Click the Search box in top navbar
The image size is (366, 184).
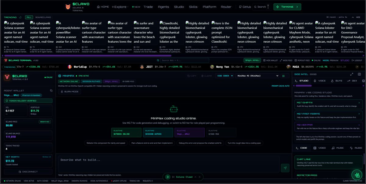262,7
